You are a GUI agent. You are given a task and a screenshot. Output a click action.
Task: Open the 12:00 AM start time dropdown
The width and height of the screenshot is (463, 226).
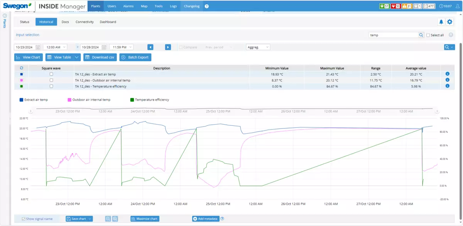(56, 47)
